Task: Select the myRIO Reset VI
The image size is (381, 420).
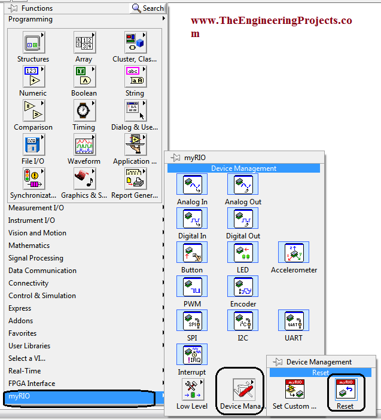Action: (x=346, y=389)
